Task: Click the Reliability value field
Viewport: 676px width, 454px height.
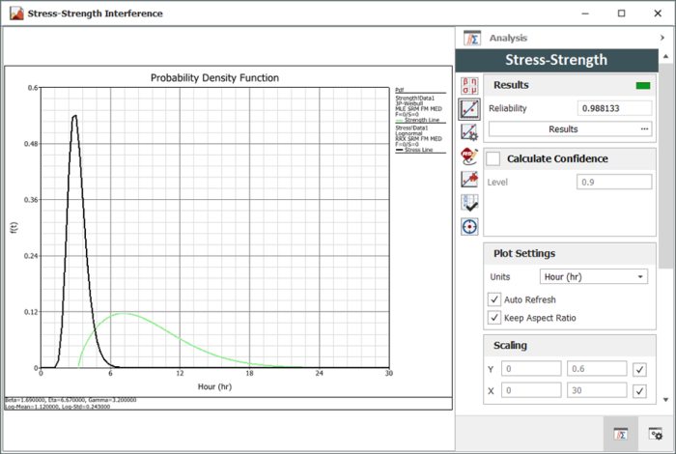Action: (x=614, y=108)
